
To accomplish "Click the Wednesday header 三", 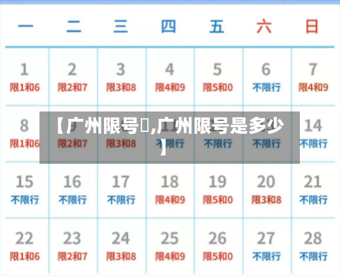I will pos(120,27).
